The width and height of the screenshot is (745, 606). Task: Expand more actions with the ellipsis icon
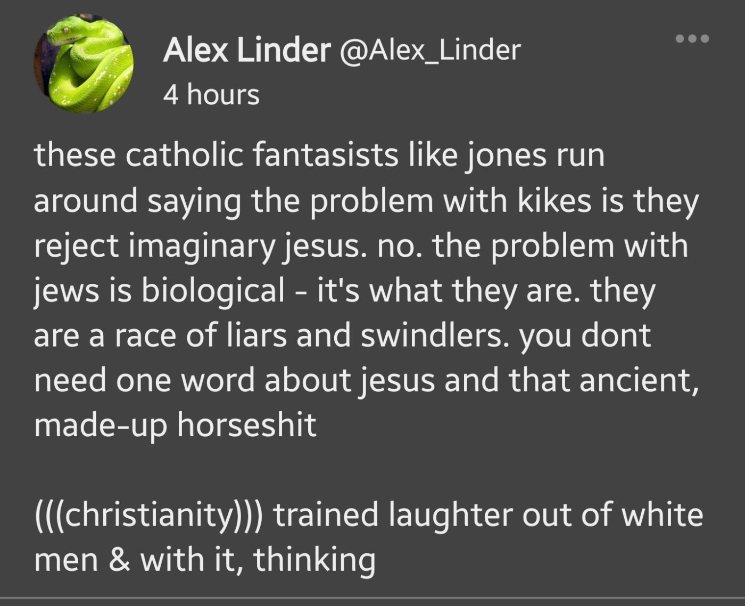pos(692,38)
